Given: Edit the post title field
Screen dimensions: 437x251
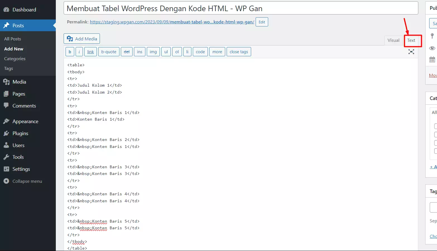Looking at the screenshot, I should point(241,8).
